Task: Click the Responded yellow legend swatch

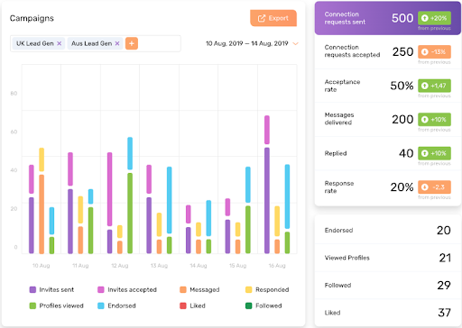Action: click(249, 289)
